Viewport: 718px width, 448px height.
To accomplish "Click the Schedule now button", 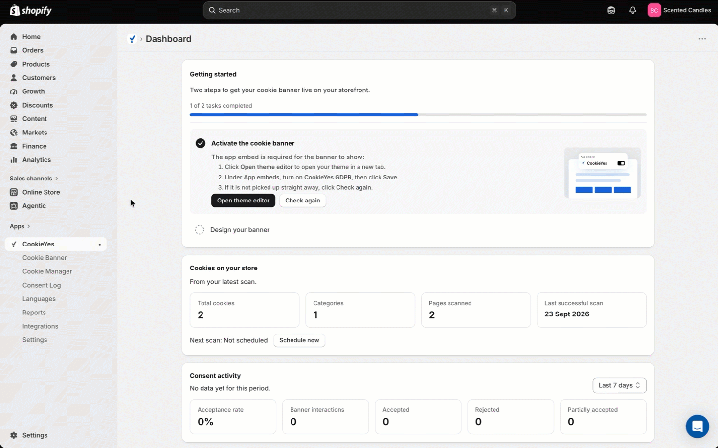I will (x=299, y=340).
